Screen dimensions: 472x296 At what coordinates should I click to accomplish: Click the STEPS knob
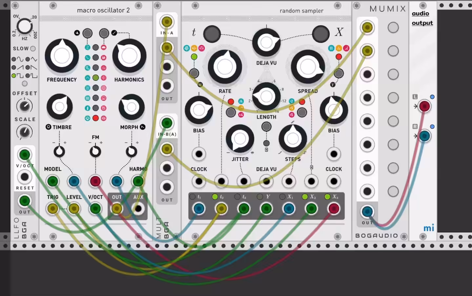(x=293, y=139)
